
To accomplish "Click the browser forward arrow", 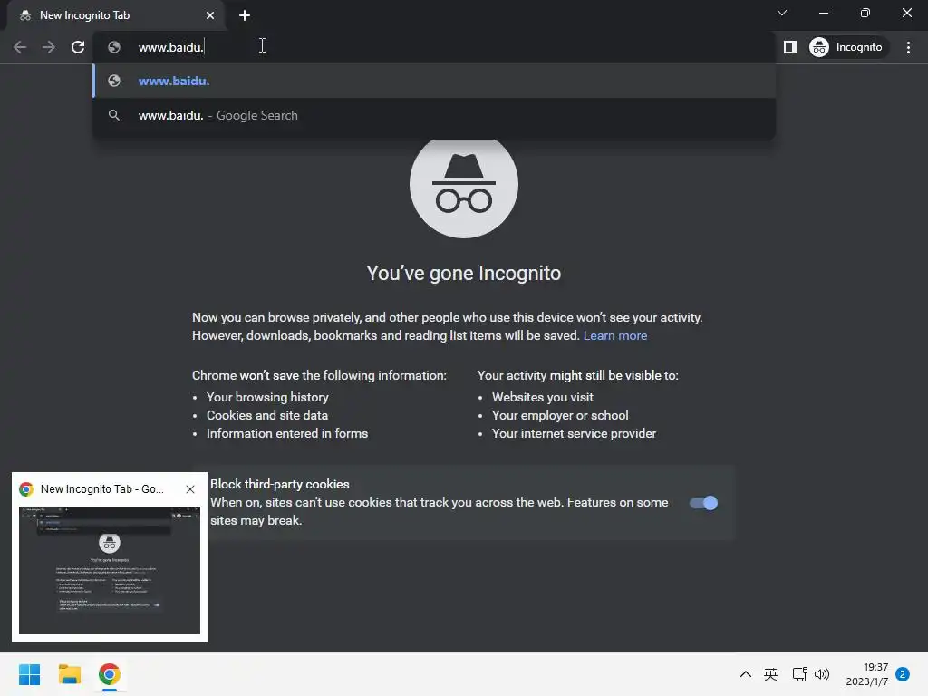I will (x=49, y=47).
